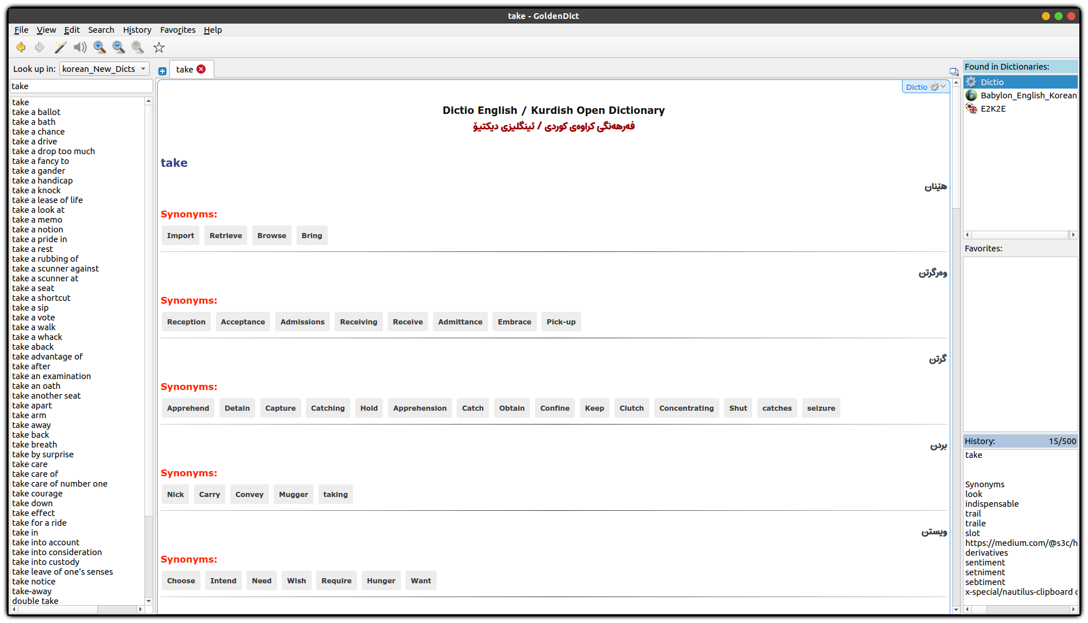Open the Search menu
Image resolution: width=1088 pixels, height=623 pixels.
[x=101, y=30]
